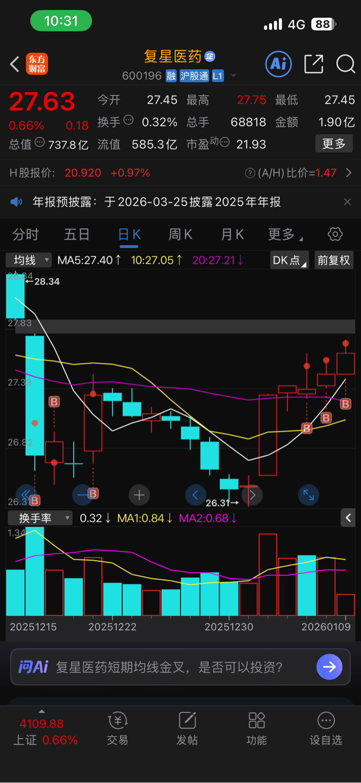Submit AI question arrow button
Image resolution: width=361 pixels, height=783 pixels.
[330, 667]
